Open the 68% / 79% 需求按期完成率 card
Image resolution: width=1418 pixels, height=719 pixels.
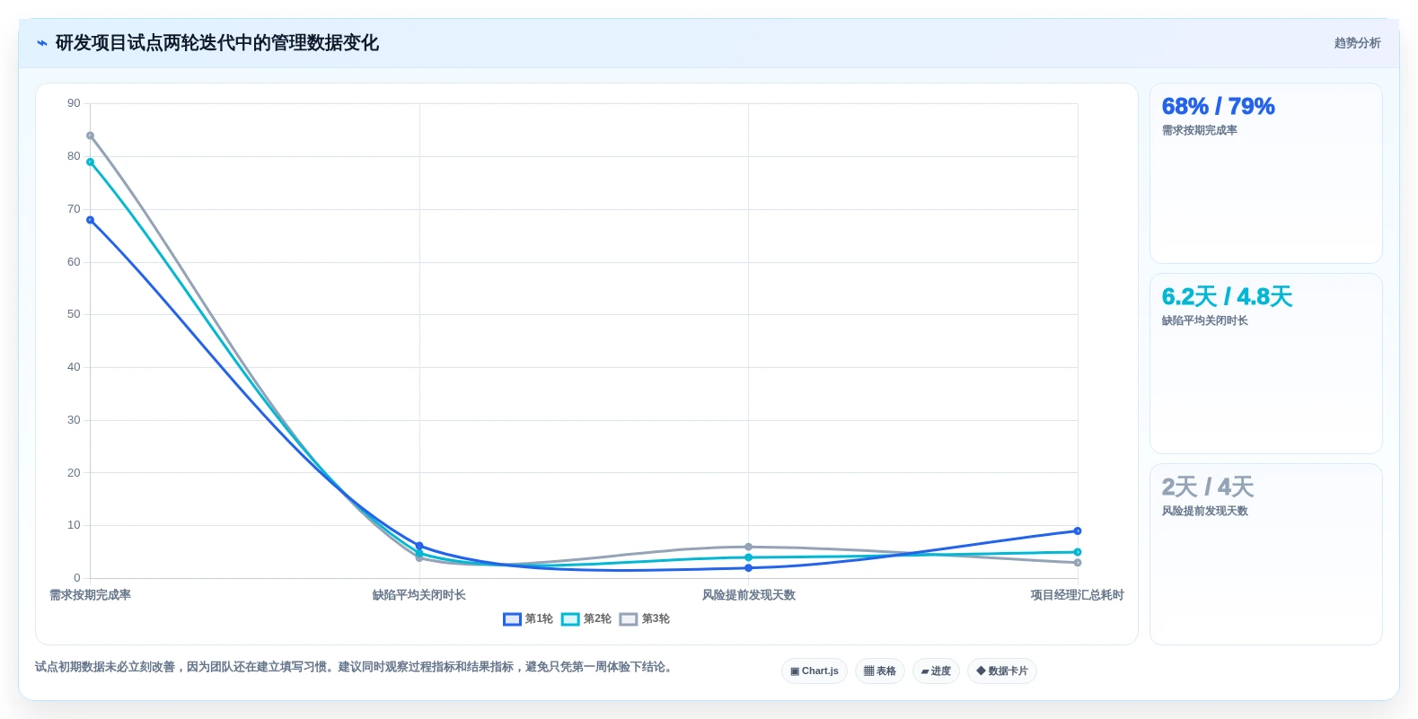click(1265, 173)
